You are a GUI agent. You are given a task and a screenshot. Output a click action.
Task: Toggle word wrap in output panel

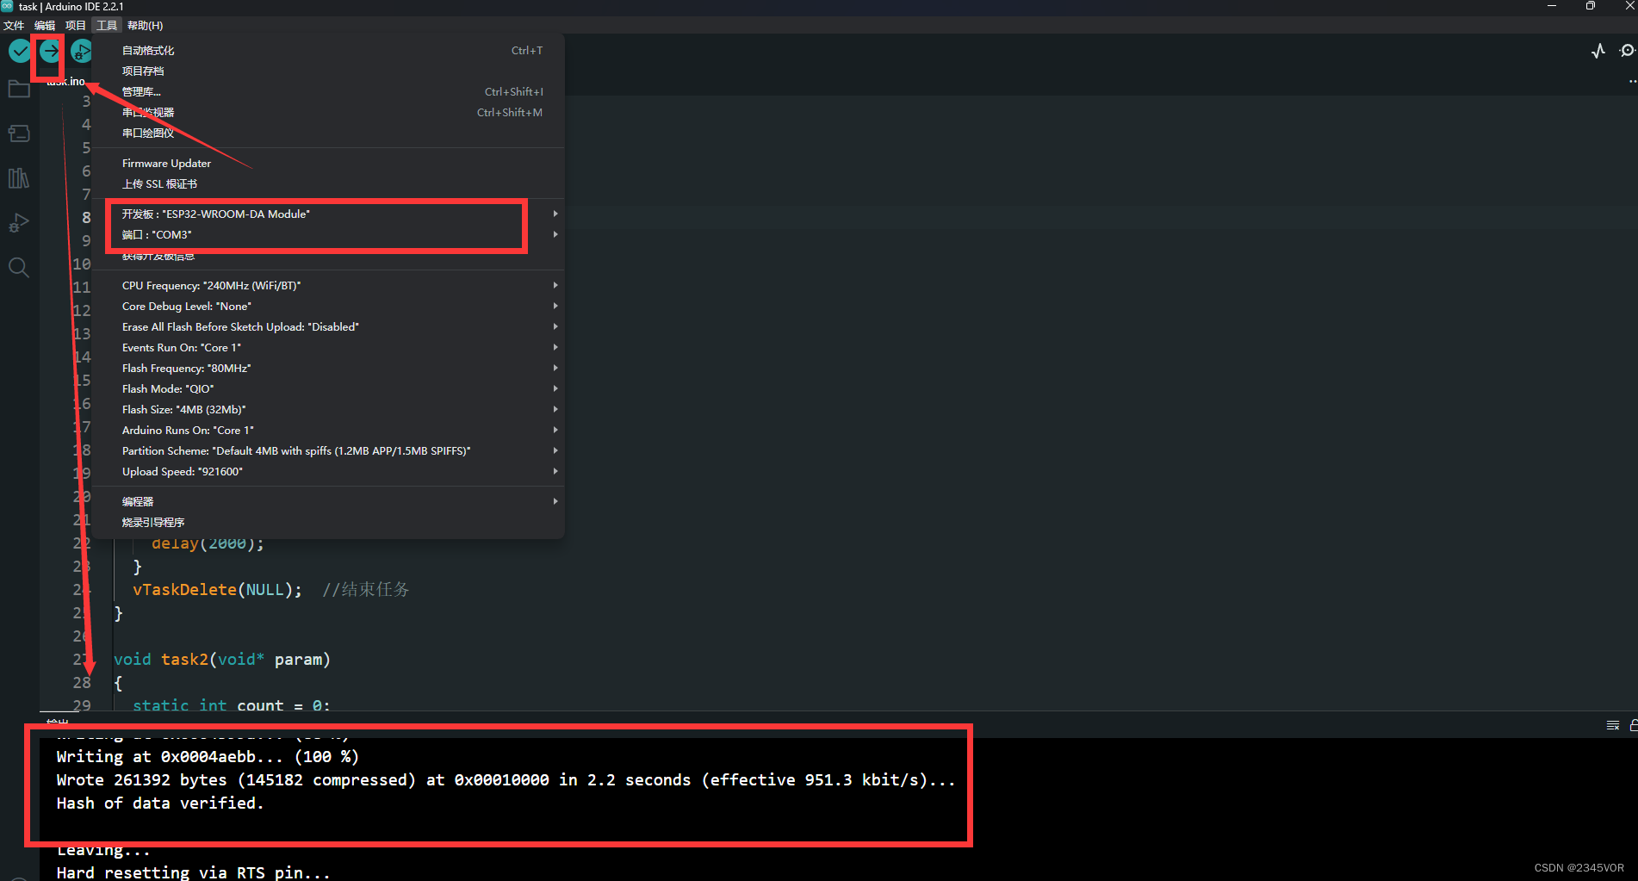(1613, 725)
